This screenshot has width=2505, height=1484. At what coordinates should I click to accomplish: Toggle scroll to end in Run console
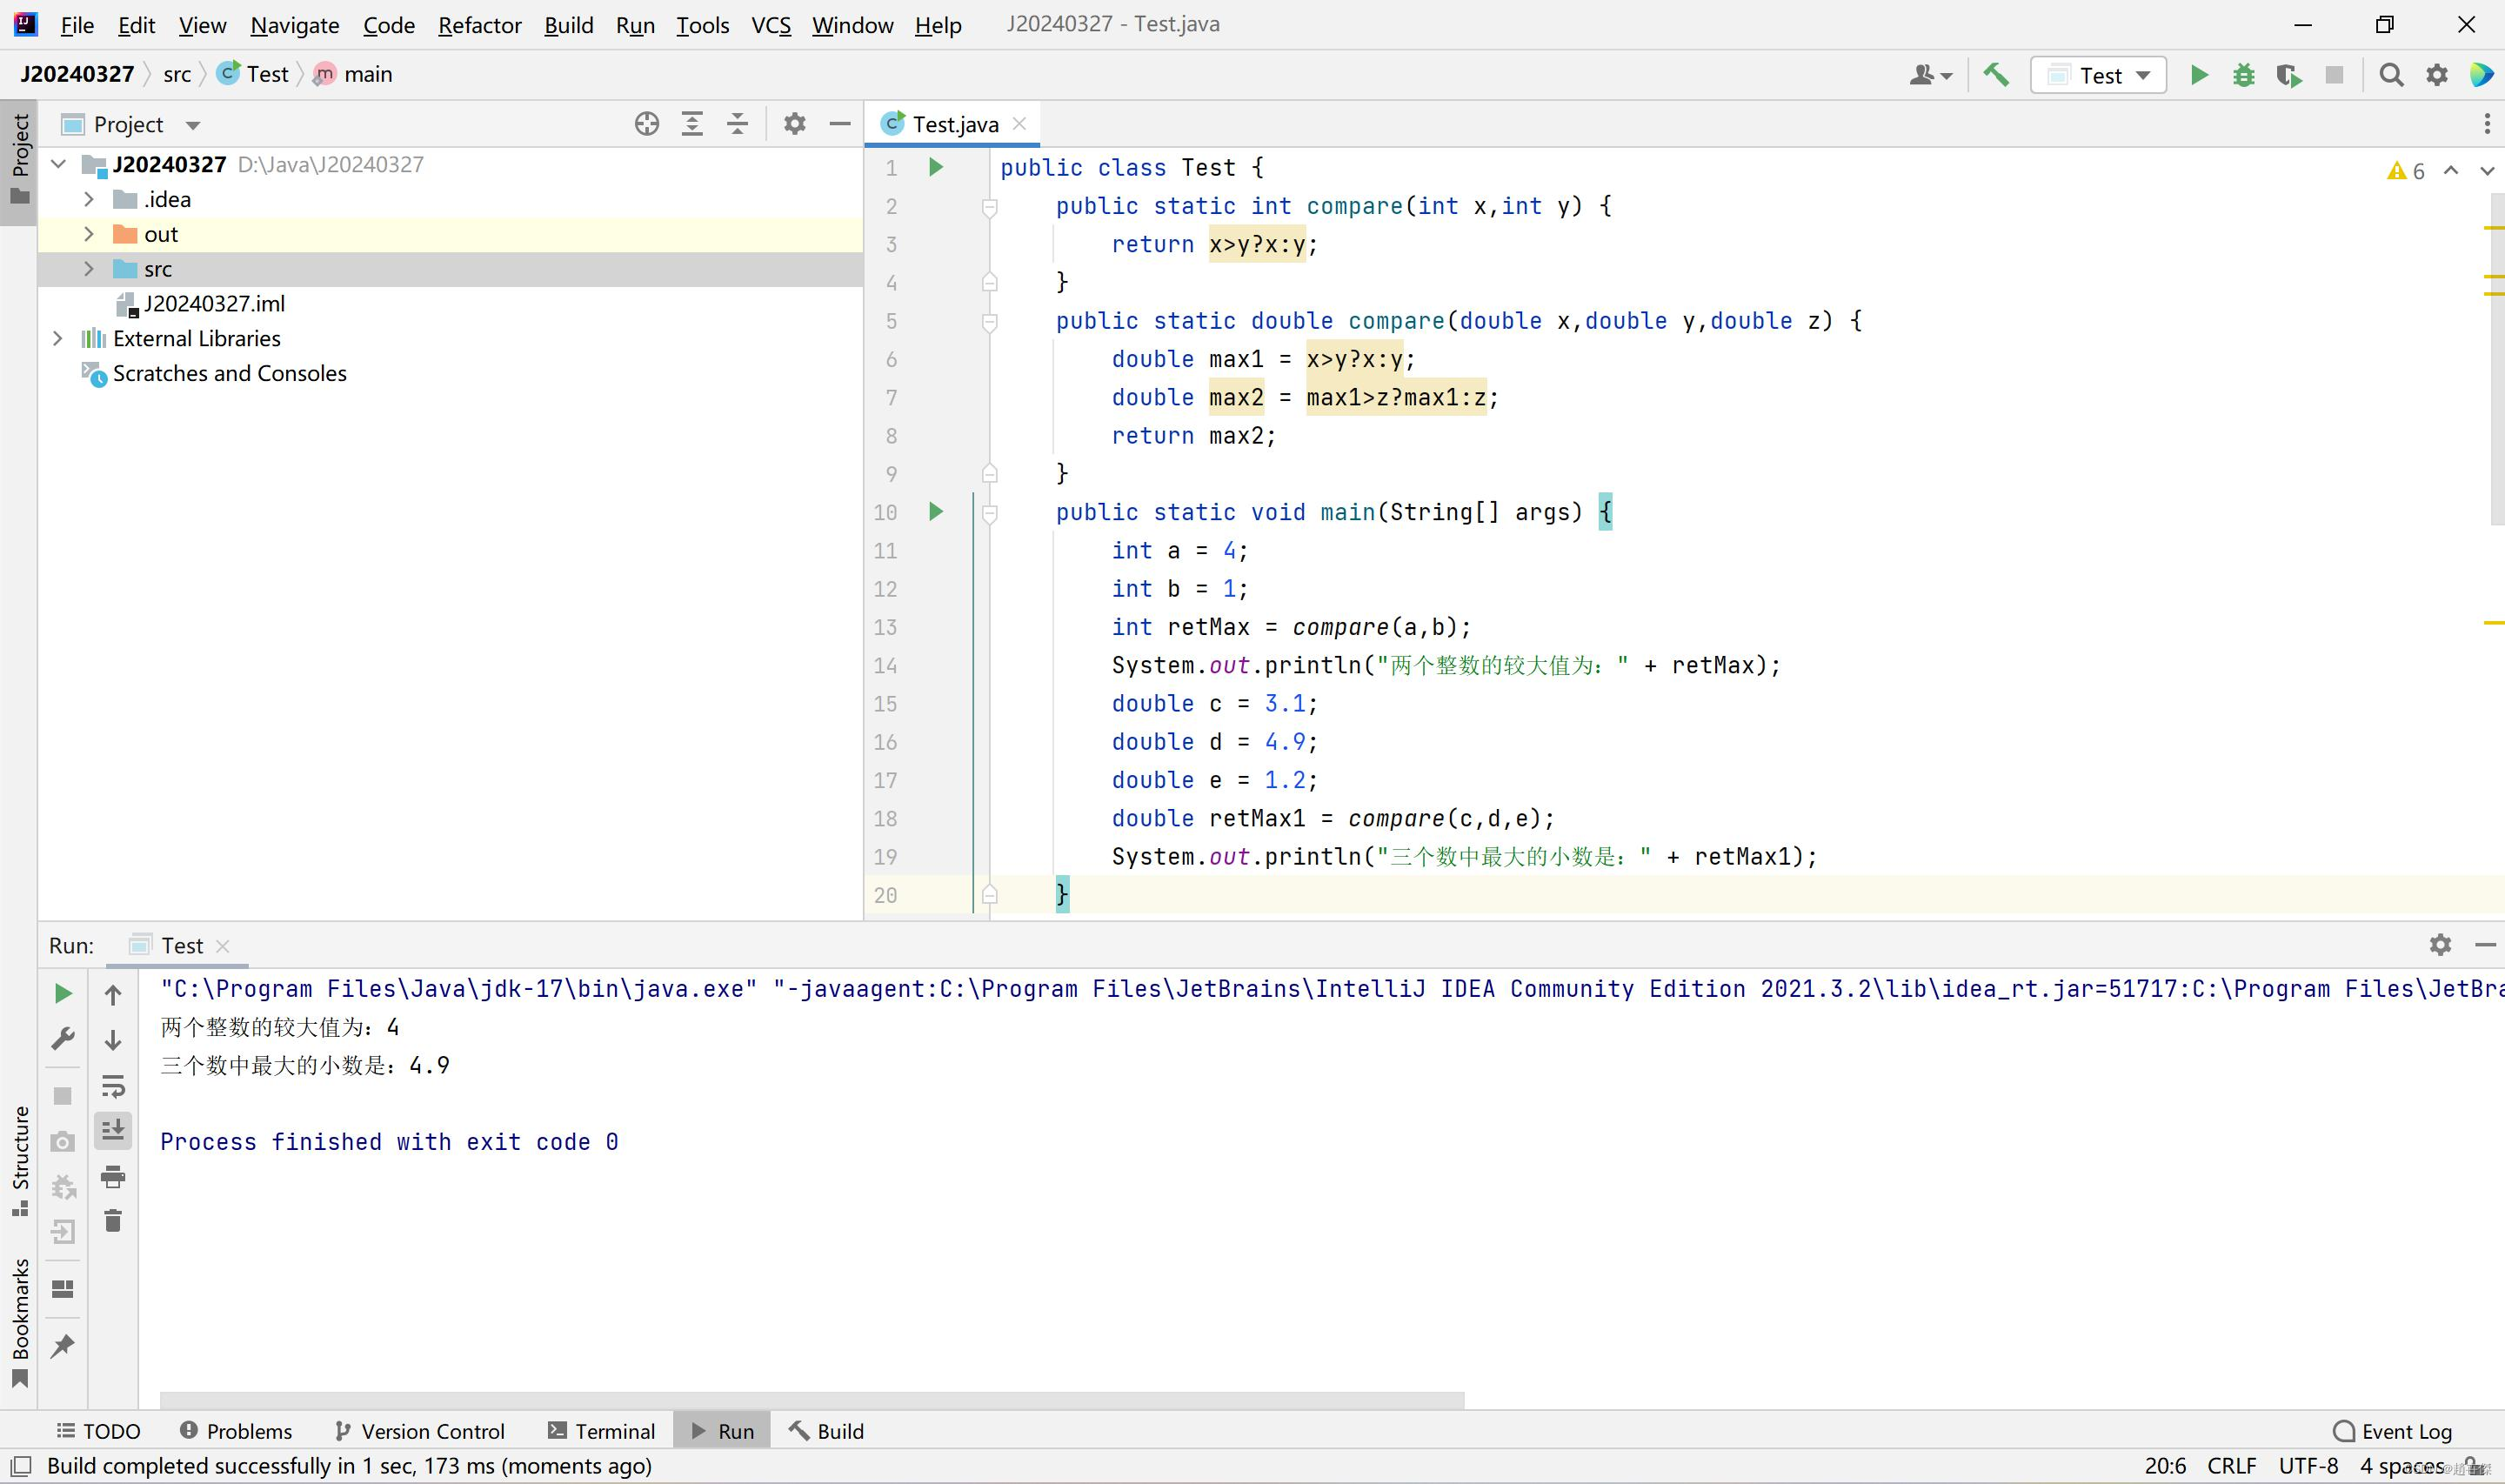pos(113,1131)
